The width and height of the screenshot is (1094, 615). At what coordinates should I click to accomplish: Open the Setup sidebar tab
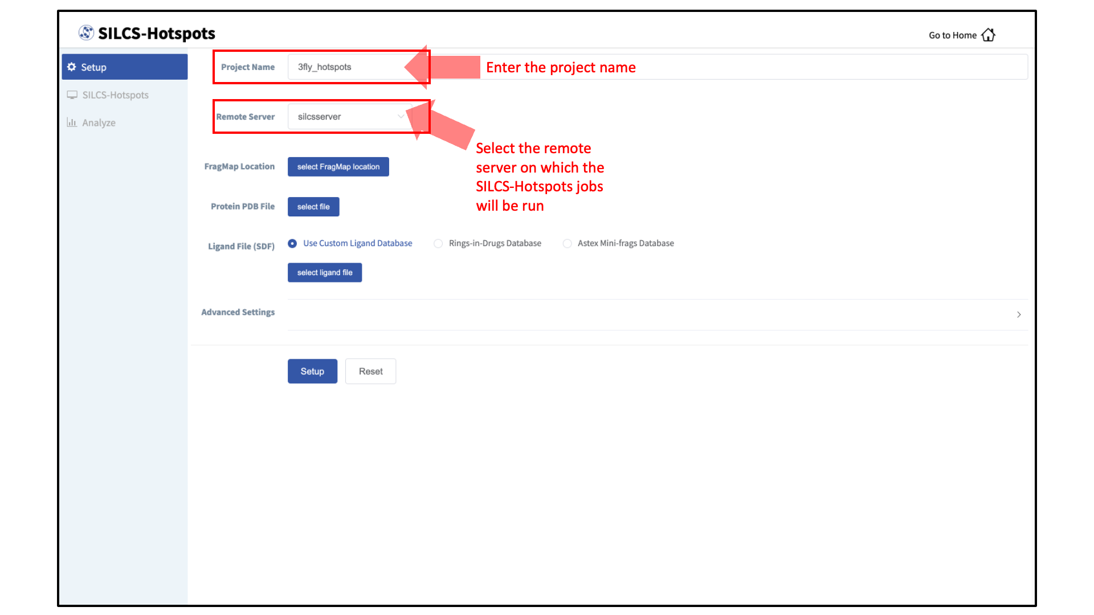(125, 67)
